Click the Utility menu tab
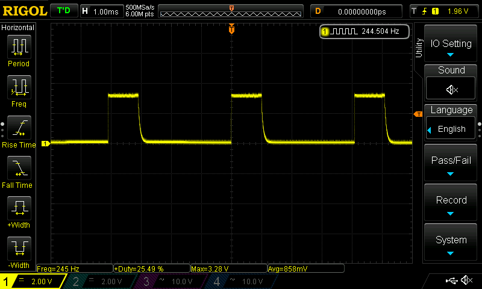This screenshot has width=482, height=289. point(419,48)
